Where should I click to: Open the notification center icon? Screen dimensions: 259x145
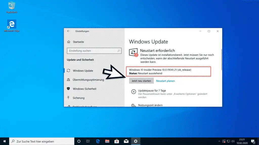253,141
